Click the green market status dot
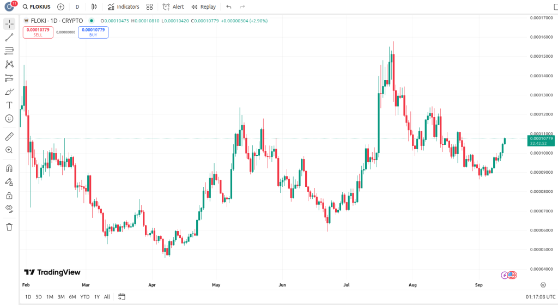558x305 pixels. [92, 21]
